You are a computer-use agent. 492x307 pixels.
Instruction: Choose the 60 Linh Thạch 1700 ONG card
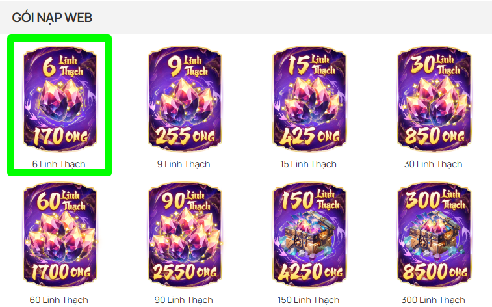coord(60,235)
